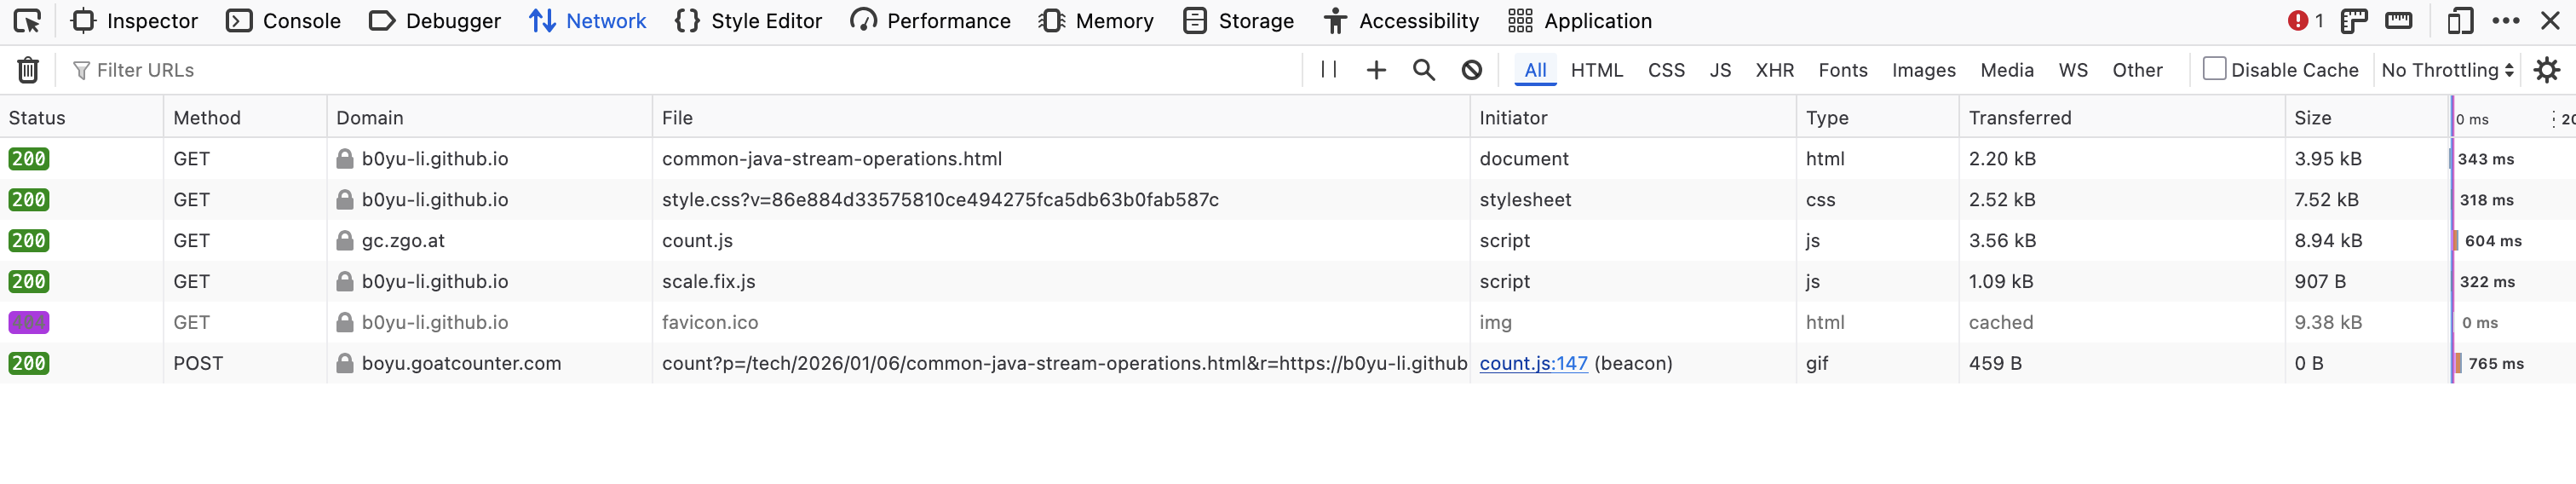Clear the network log with trash icon
This screenshot has width=2576, height=484.
pyautogui.click(x=28, y=70)
